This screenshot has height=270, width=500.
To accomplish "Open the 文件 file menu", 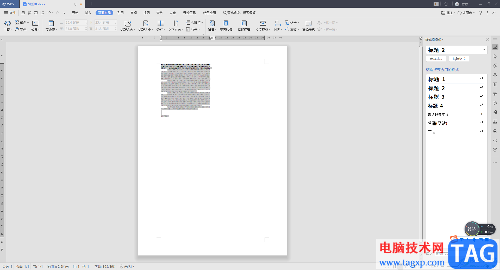I will [x=10, y=13].
